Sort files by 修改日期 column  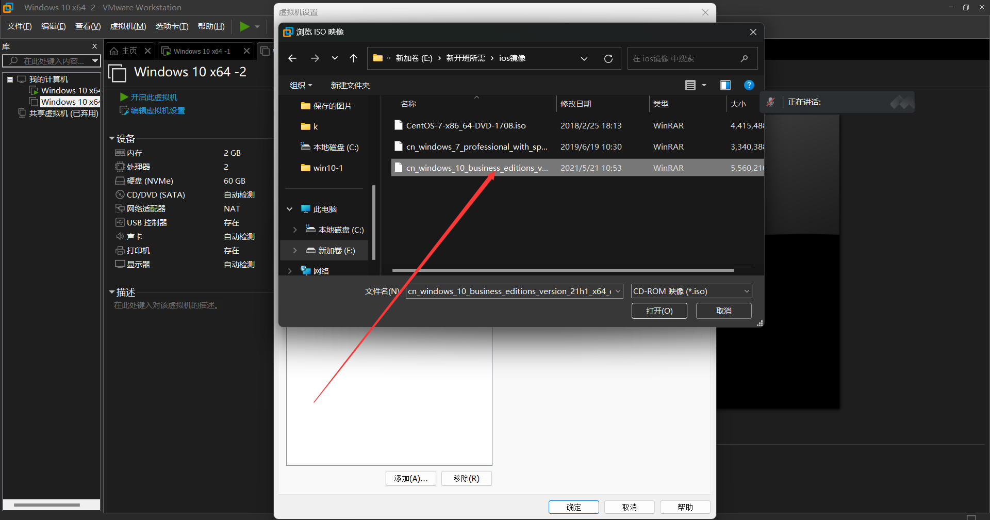click(576, 104)
